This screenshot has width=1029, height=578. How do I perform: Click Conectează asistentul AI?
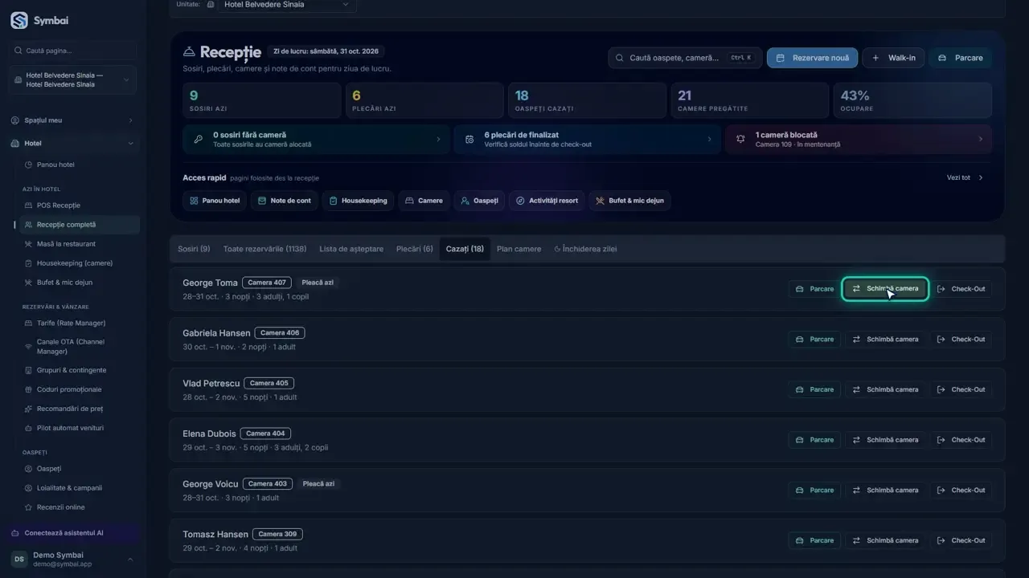coord(72,533)
